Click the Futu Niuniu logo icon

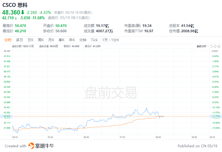coord(31,146)
